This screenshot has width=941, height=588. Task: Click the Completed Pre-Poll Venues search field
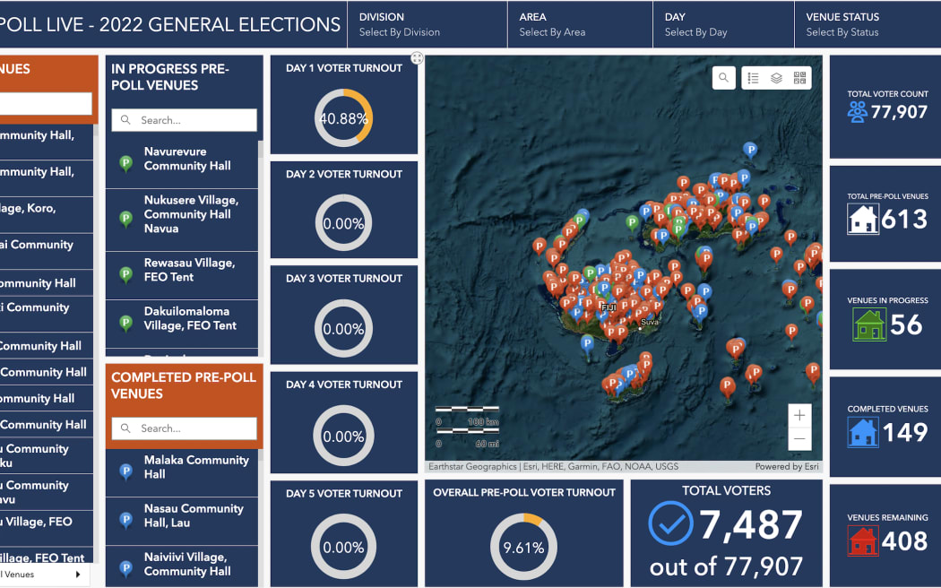[x=184, y=428]
